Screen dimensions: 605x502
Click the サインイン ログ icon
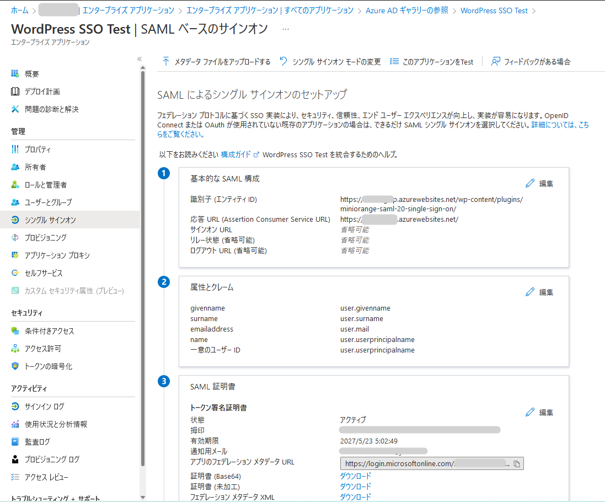[x=15, y=407]
